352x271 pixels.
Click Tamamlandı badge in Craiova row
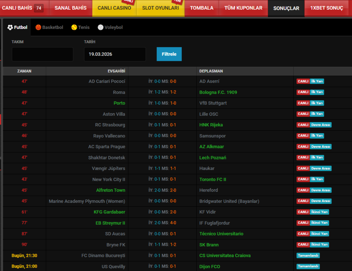(x=308, y=255)
